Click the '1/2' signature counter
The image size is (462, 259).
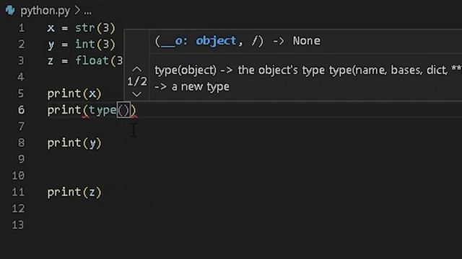136,81
